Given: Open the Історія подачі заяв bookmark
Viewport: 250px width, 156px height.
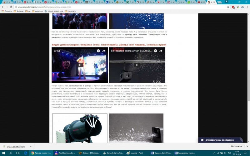Looking at the screenshot, I should tap(54, 11).
